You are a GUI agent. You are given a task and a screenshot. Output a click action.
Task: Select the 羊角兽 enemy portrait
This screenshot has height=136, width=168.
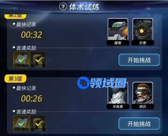[x=118, y=96]
